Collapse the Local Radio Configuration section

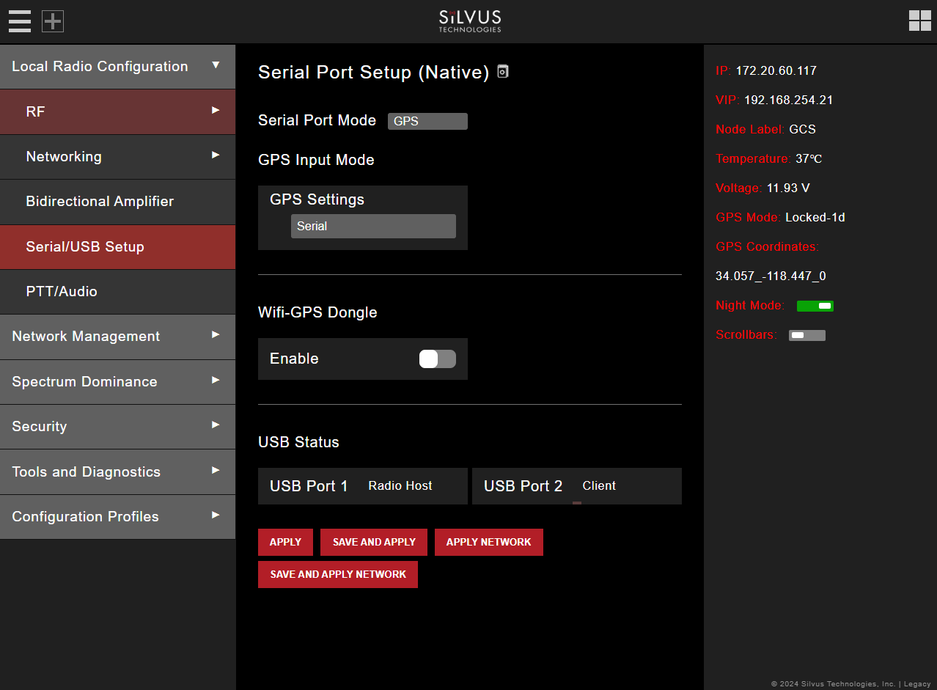[x=117, y=66]
